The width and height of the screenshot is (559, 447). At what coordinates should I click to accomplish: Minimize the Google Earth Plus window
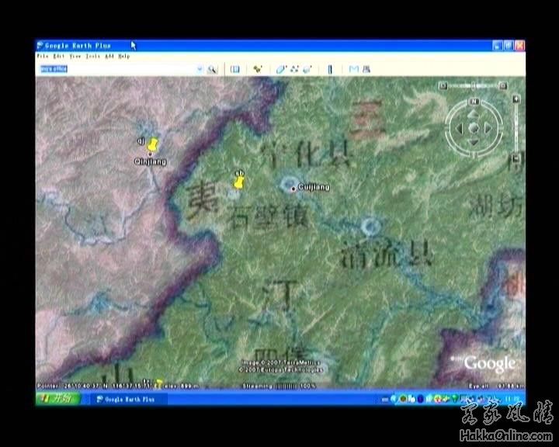(x=498, y=45)
